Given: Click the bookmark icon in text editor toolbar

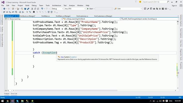Looking at the screenshot, I should tap(34, 12).
